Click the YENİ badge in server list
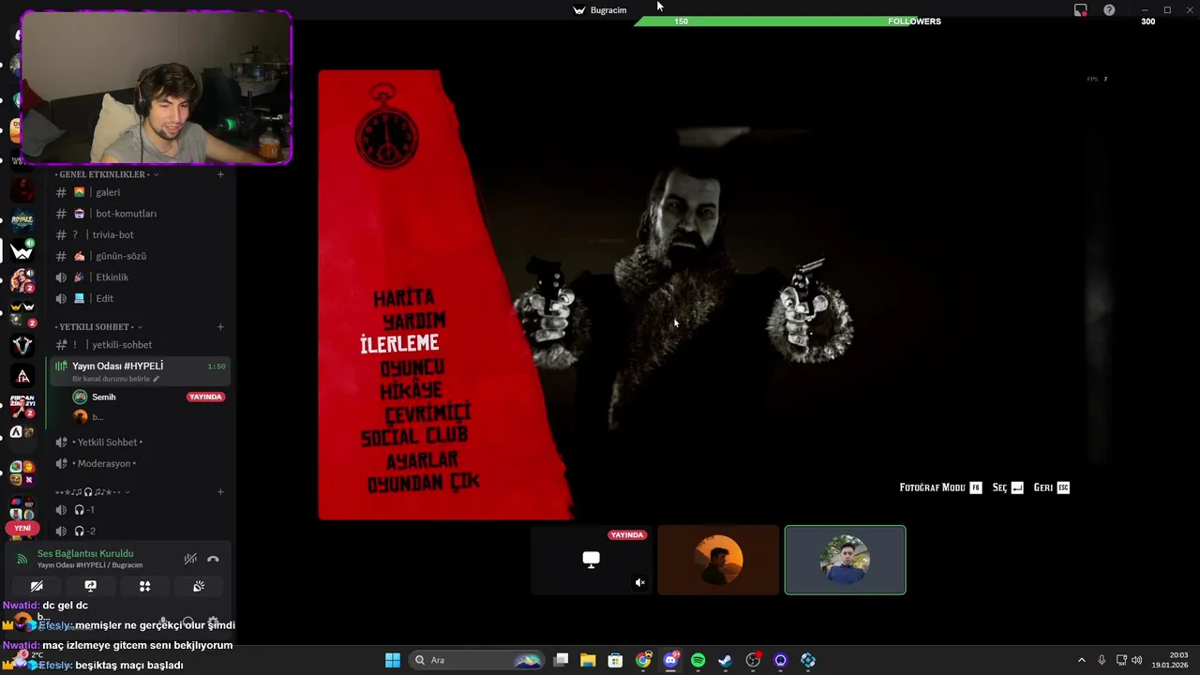Image resolution: width=1200 pixels, height=675 pixels. [x=22, y=528]
